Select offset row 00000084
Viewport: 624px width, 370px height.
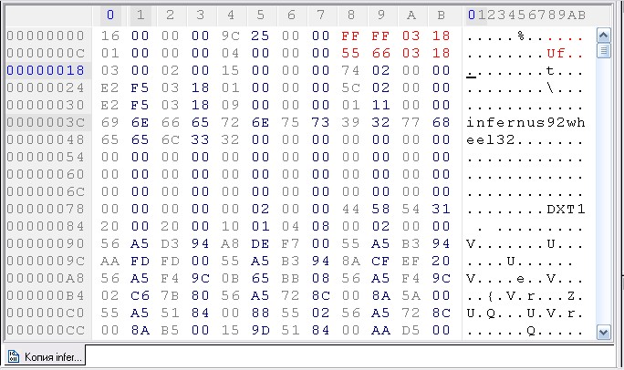46,226
